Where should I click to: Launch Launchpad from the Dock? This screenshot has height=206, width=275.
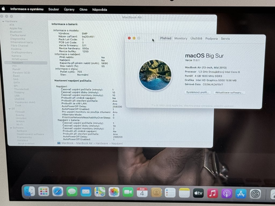[x=44, y=192]
